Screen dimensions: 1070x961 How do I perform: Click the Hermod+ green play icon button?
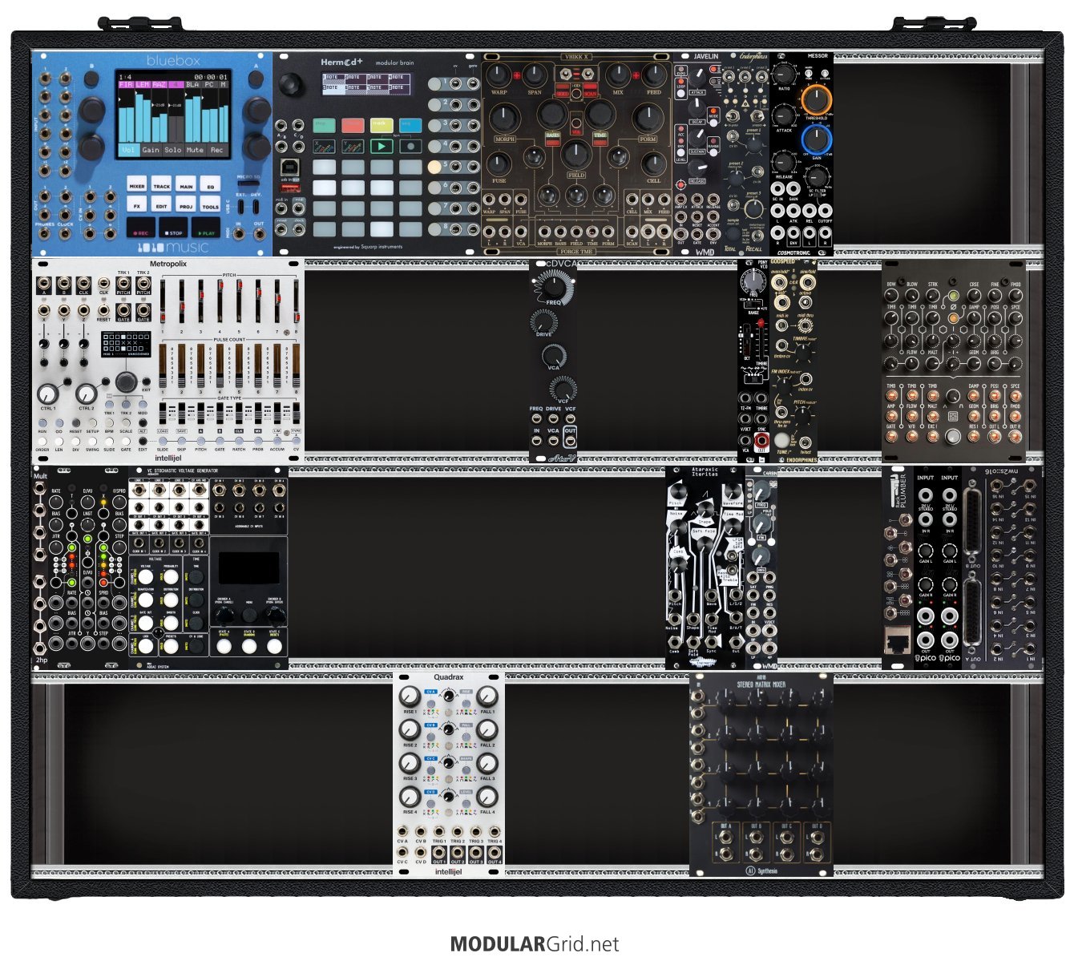pos(382,147)
